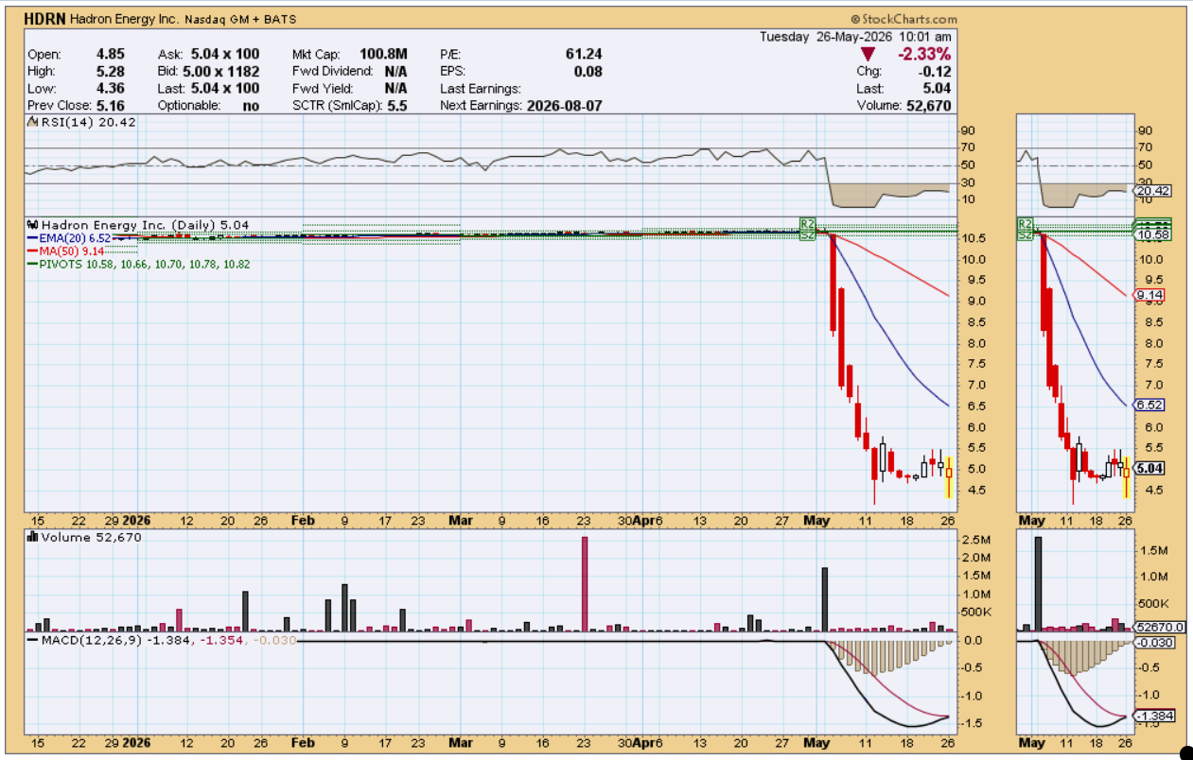Click the -2.33% percent change
Image resolution: width=1193 pixels, height=760 pixels.
tap(925, 55)
